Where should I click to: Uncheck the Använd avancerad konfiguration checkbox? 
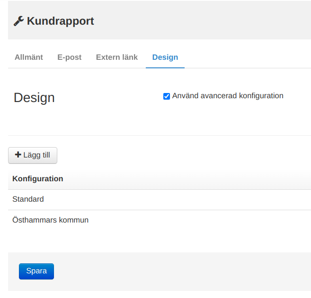pyautogui.click(x=167, y=96)
